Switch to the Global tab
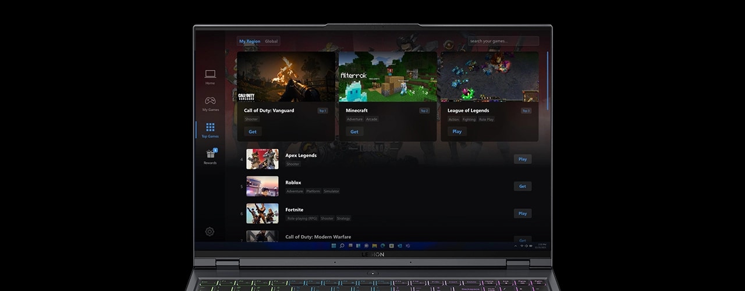This screenshot has height=291, width=745. coord(271,41)
